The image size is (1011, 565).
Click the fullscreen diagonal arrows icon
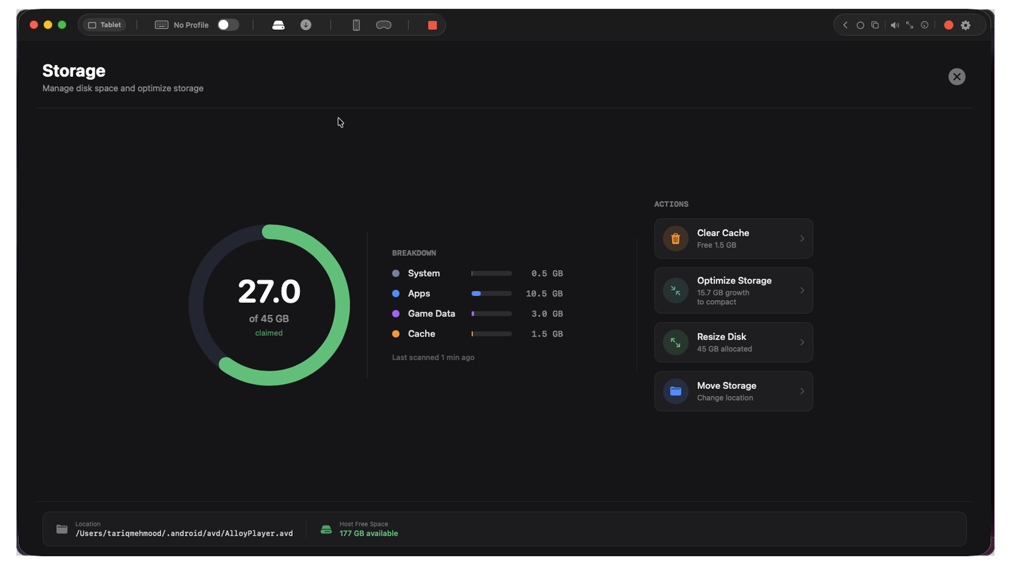click(910, 25)
